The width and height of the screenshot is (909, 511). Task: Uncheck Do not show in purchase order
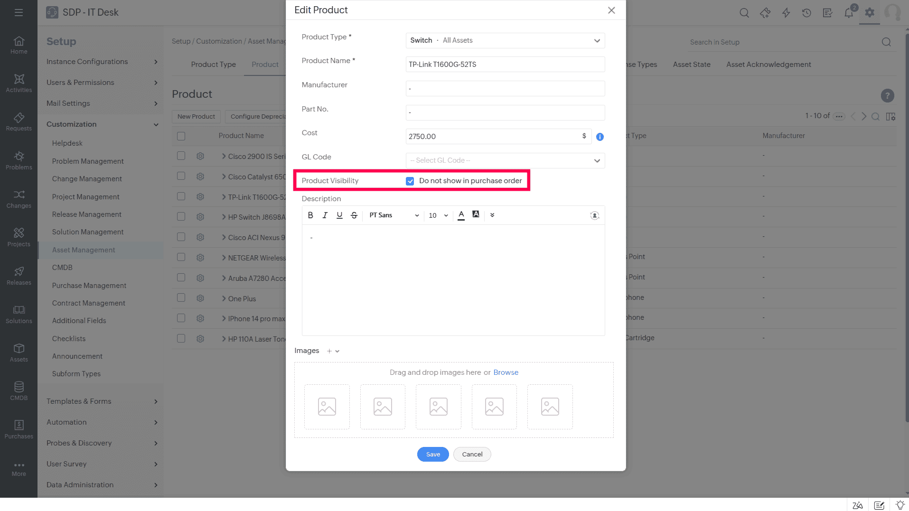[410, 181]
